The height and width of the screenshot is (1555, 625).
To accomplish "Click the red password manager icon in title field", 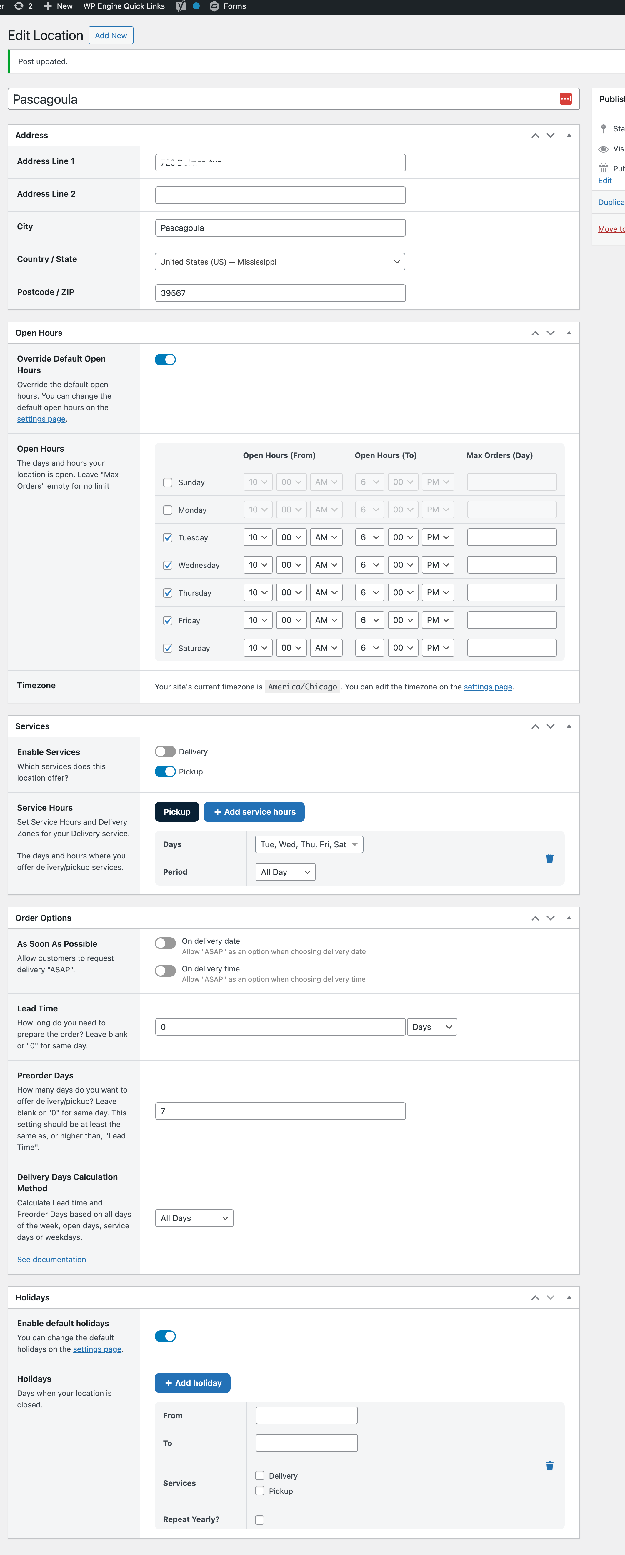I will [x=565, y=99].
